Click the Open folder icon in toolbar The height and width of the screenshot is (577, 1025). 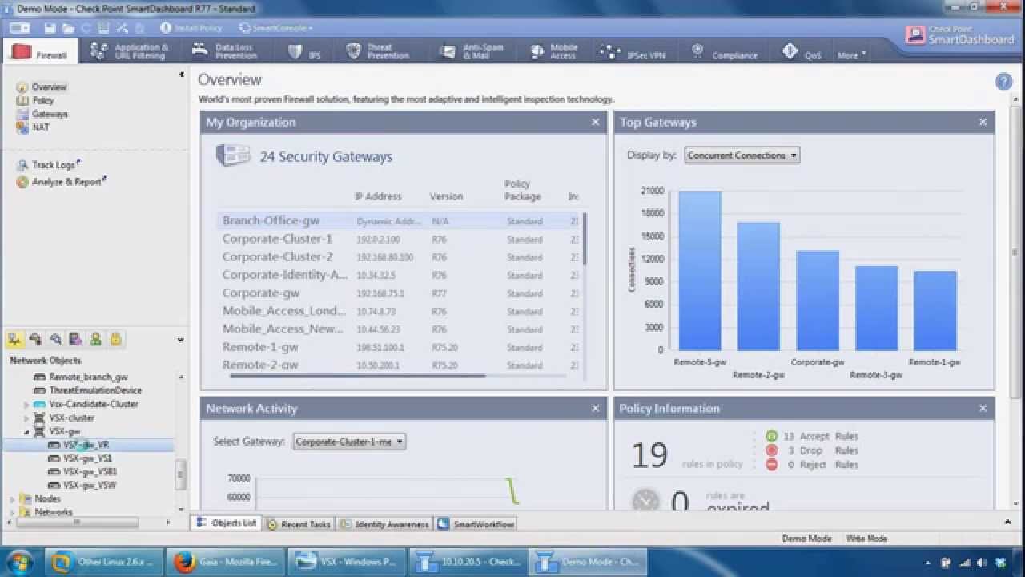68,28
